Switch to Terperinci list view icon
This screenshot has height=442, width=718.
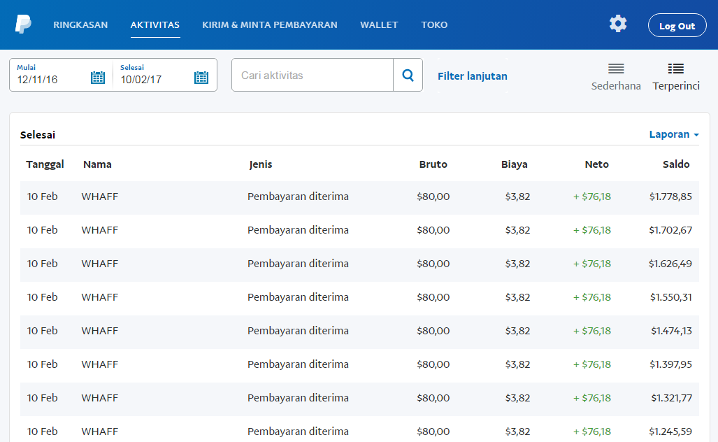(676, 69)
